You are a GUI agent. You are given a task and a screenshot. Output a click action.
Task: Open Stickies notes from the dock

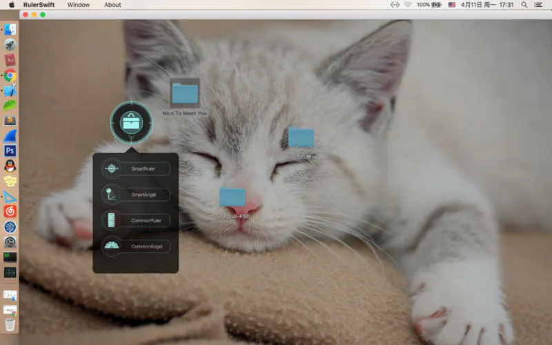(x=10, y=181)
